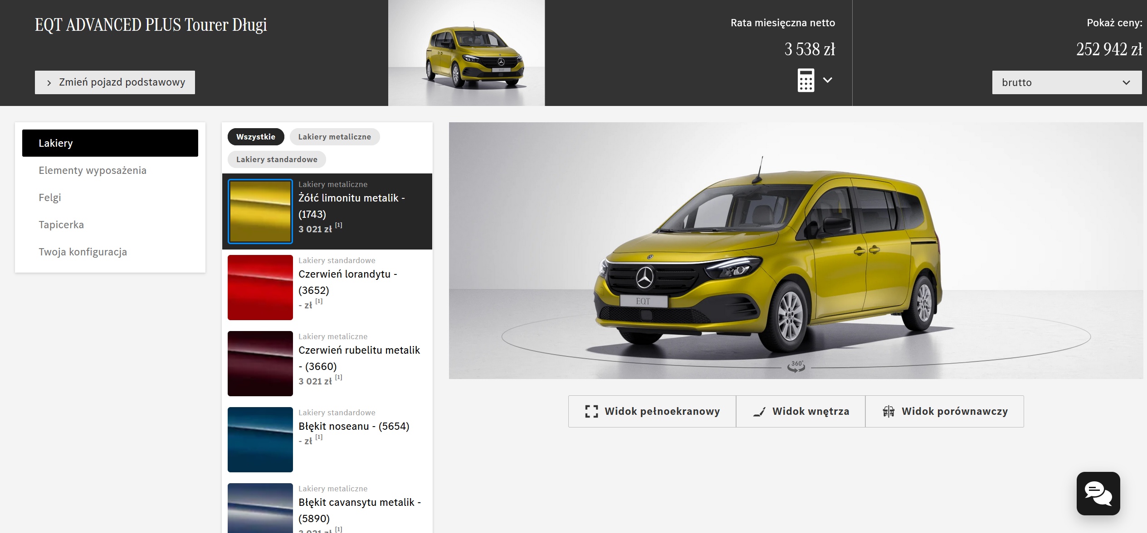The width and height of the screenshot is (1147, 533).
Task: Choose Czerwień rubelitu metalik dark red swatch
Action: point(260,364)
